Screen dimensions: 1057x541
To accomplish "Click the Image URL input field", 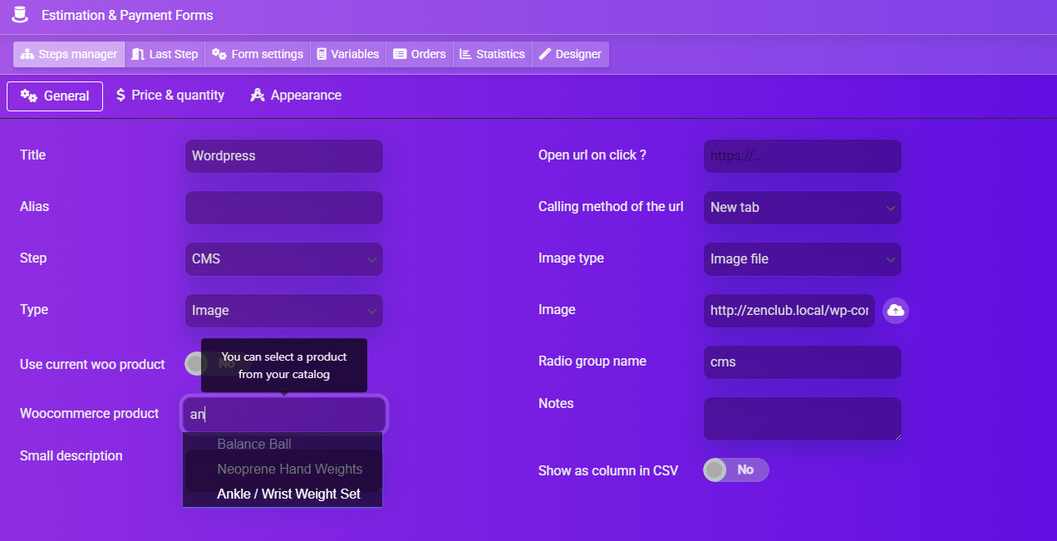I will (x=789, y=311).
